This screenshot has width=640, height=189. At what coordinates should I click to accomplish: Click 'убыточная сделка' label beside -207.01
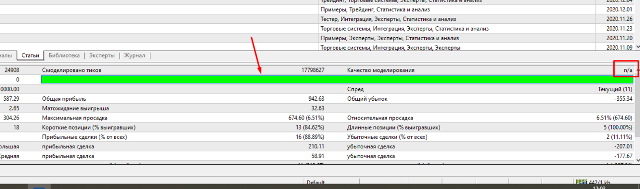point(371,146)
